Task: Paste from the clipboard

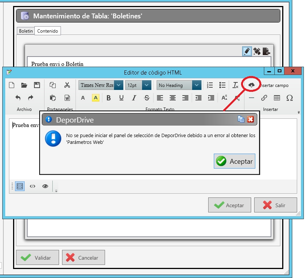Action: 53,98
